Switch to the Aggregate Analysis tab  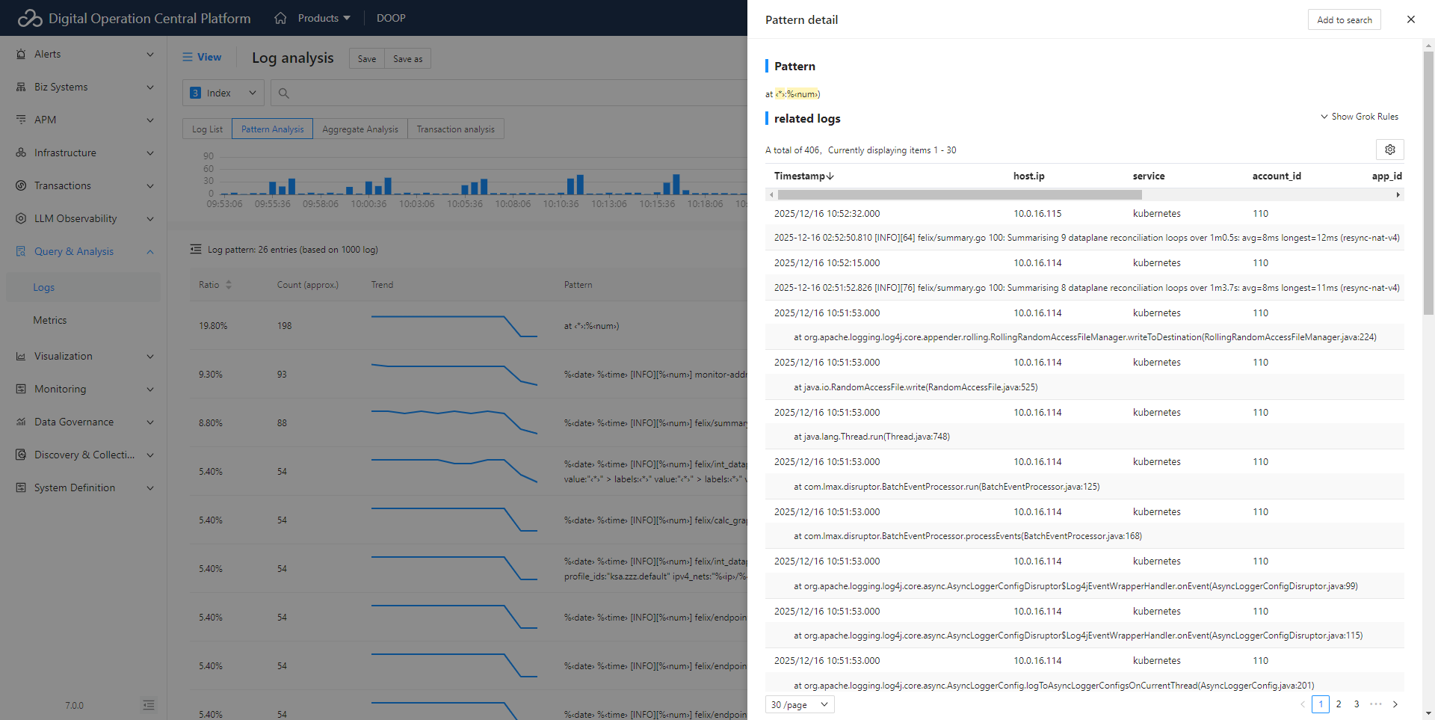pos(359,128)
